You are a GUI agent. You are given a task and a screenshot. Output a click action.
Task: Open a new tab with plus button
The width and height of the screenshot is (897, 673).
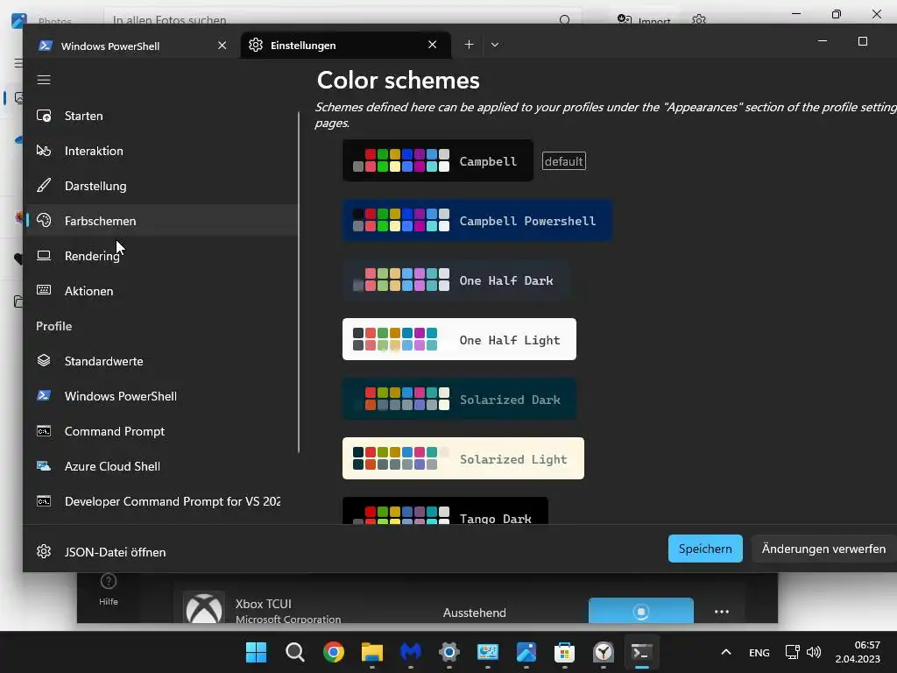coord(469,45)
